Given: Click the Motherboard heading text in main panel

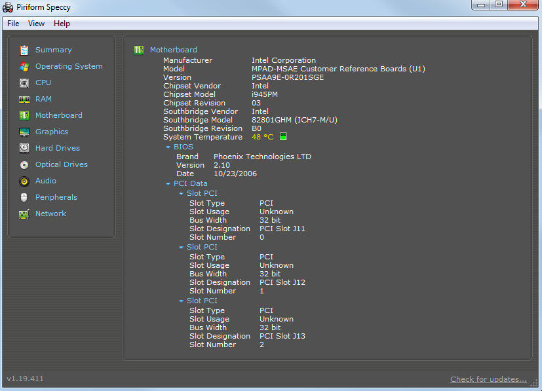Looking at the screenshot, I should 174,50.
